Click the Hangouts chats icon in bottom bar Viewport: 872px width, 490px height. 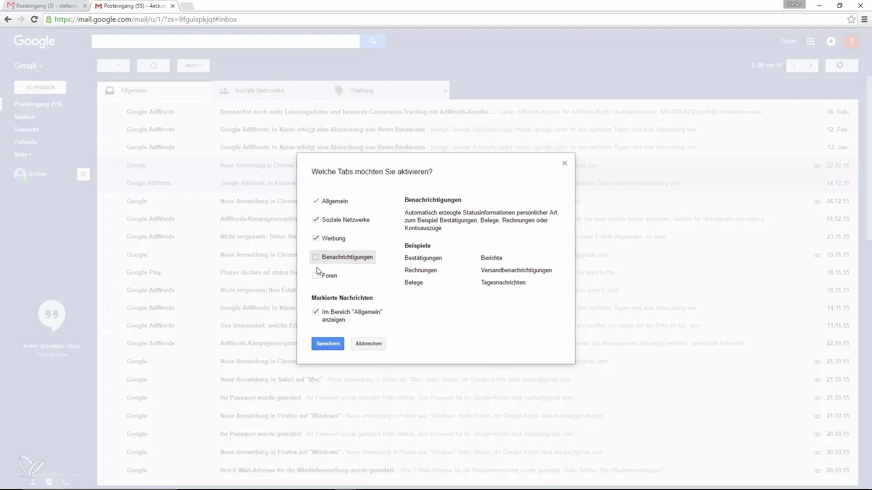coord(49,482)
